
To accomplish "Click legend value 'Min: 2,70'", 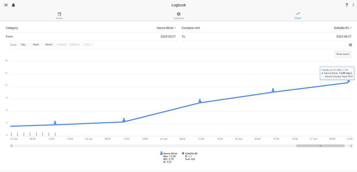I will (x=169, y=159).
